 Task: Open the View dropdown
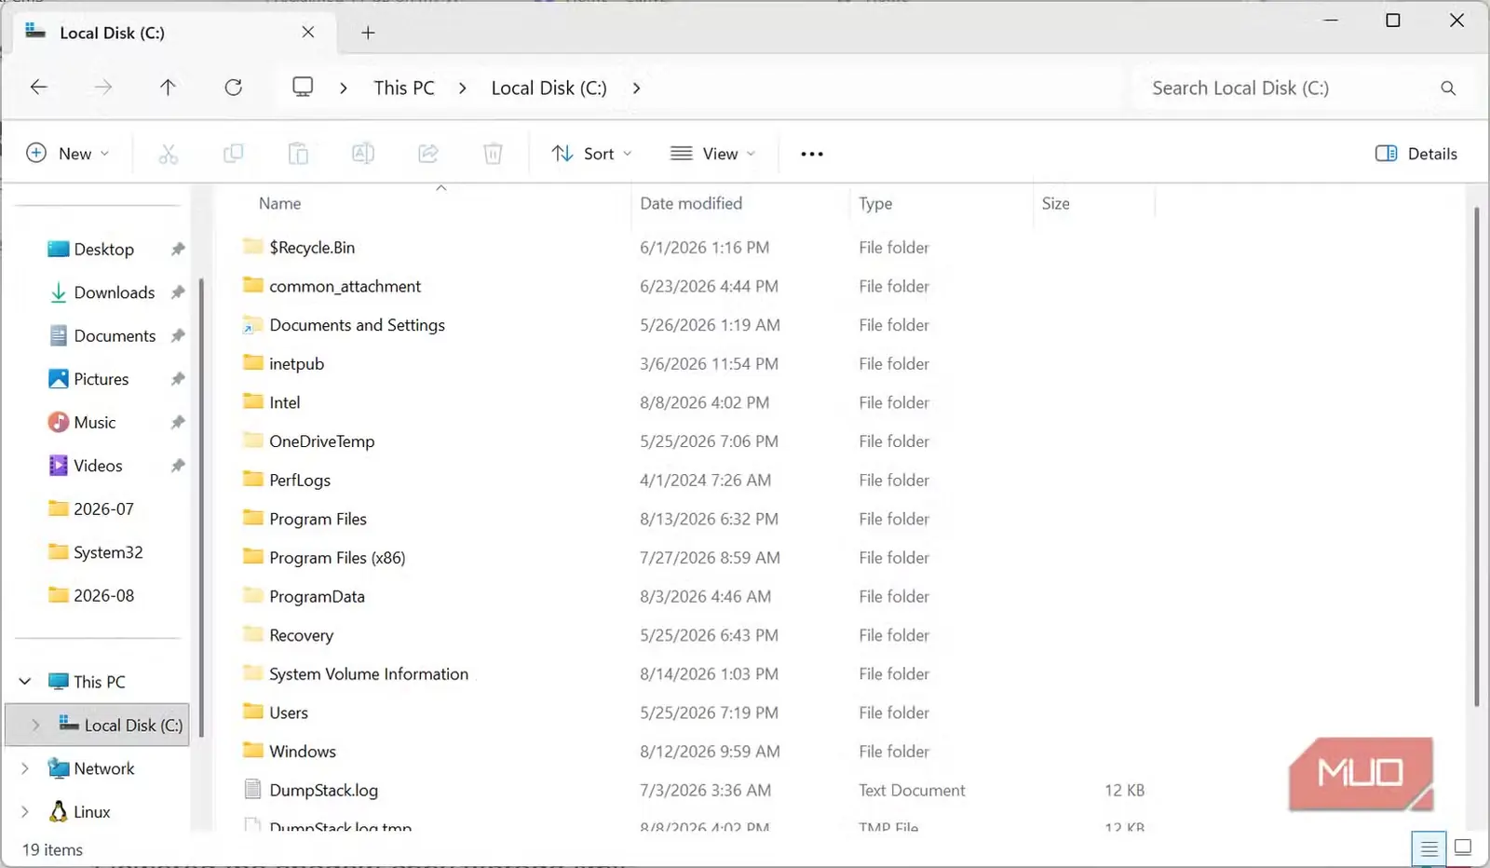coord(713,154)
